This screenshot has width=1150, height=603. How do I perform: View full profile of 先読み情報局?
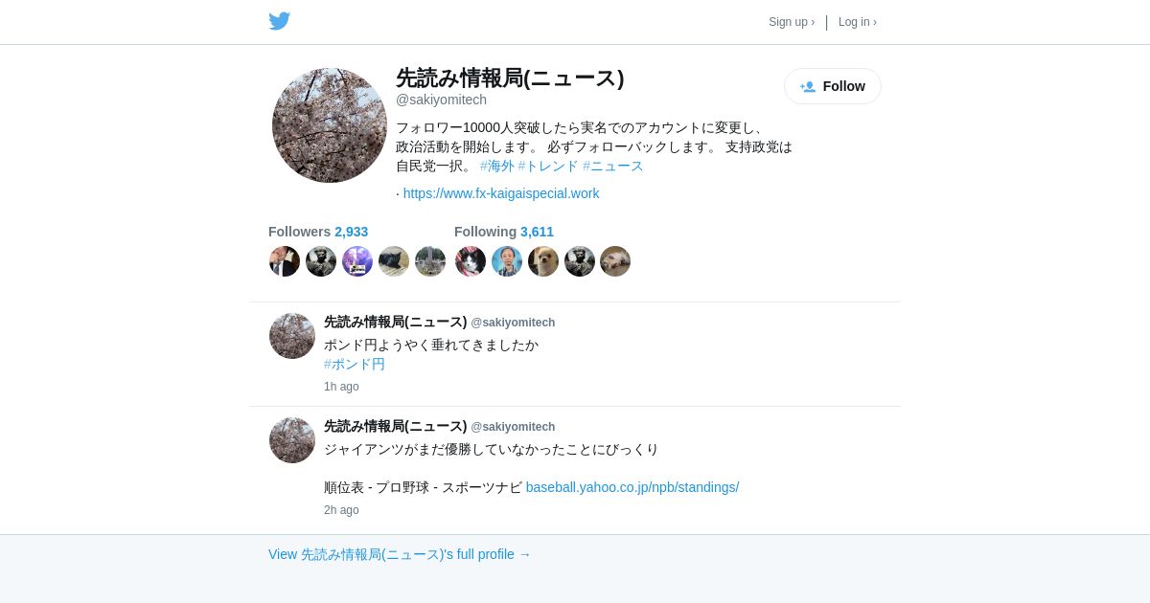[400, 554]
